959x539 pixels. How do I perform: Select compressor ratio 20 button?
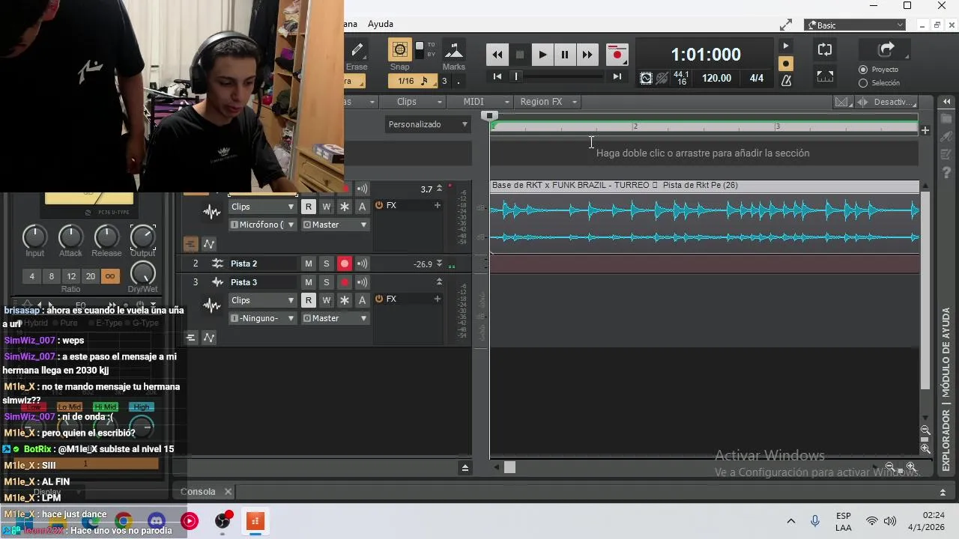(x=90, y=276)
